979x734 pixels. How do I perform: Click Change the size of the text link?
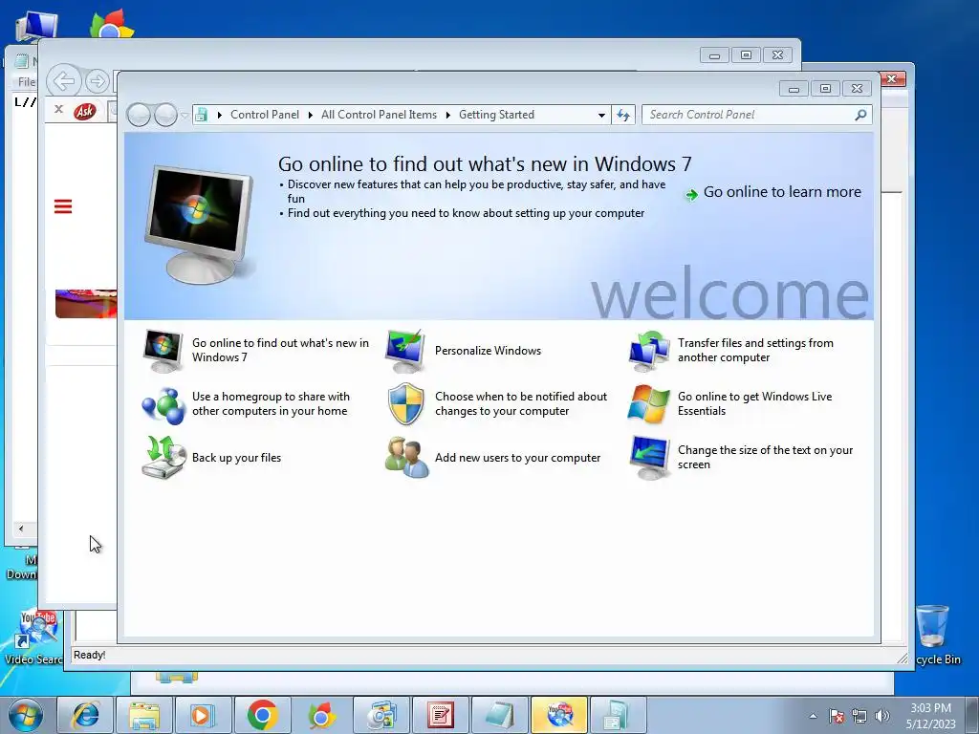[765, 458]
